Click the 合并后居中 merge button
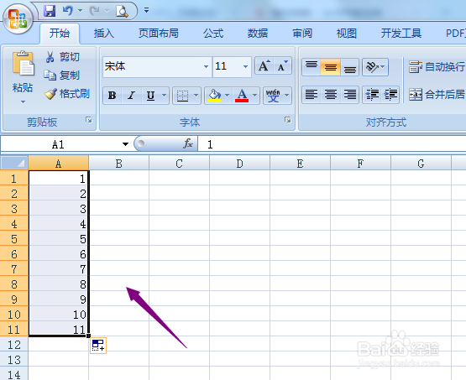This screenshot has height=380, width=466. (437, 95)
